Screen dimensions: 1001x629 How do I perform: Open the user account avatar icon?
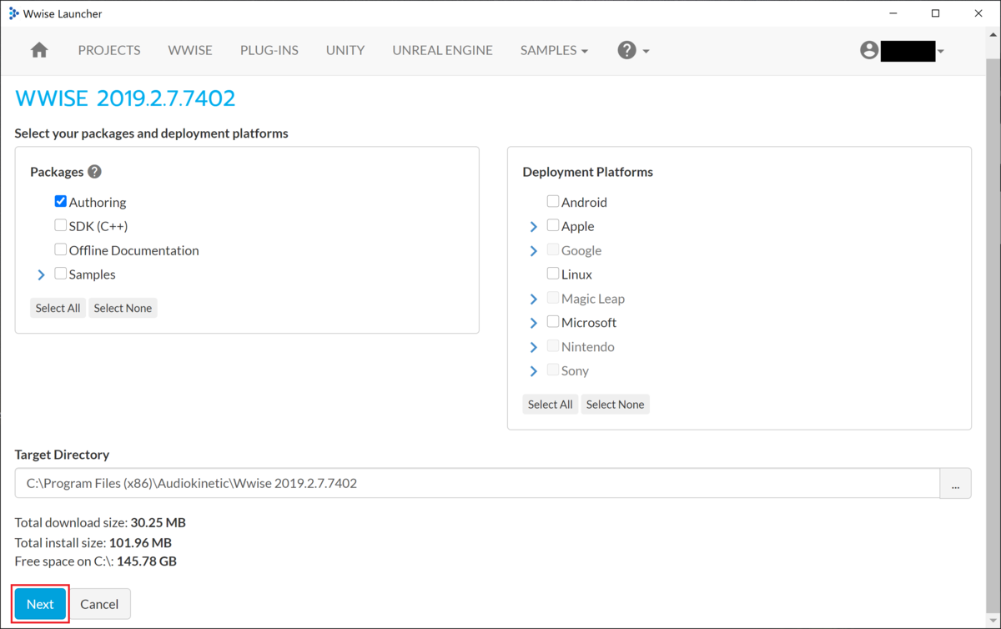coord(869,50)
